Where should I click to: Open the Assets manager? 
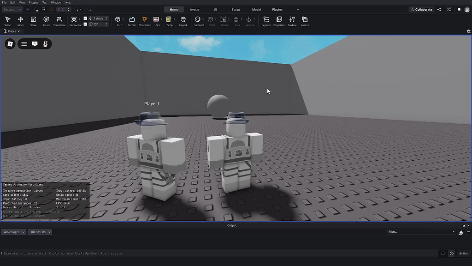pos(305,21)
